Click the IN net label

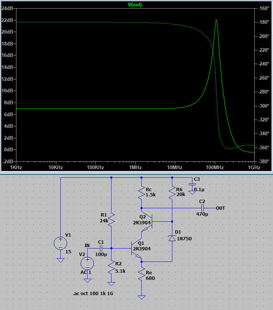pyautogui.click(x=87, y=245)
